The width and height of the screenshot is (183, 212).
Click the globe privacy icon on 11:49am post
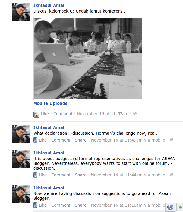coord(172,140)
